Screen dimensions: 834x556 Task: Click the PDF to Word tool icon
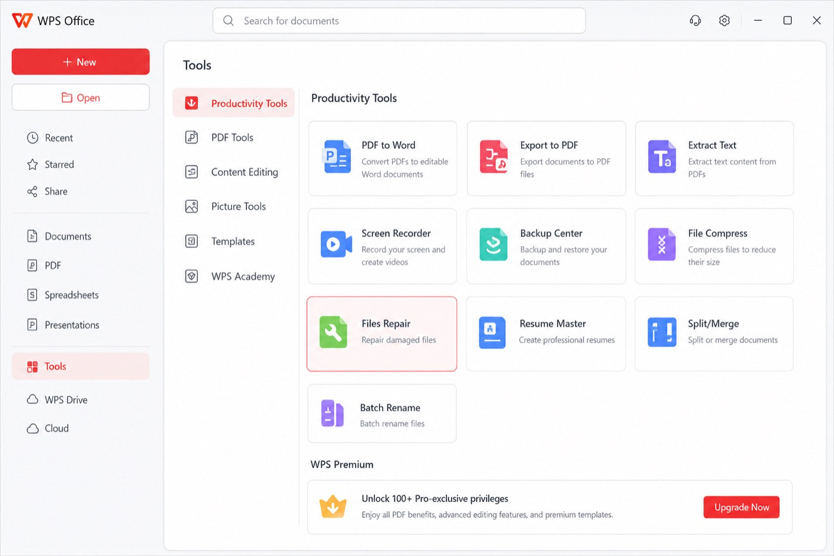click(x=337, y=157)
